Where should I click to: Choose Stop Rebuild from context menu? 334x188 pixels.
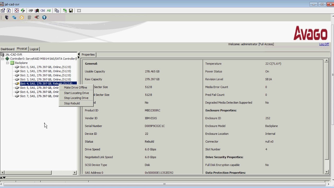coord(76,103)
